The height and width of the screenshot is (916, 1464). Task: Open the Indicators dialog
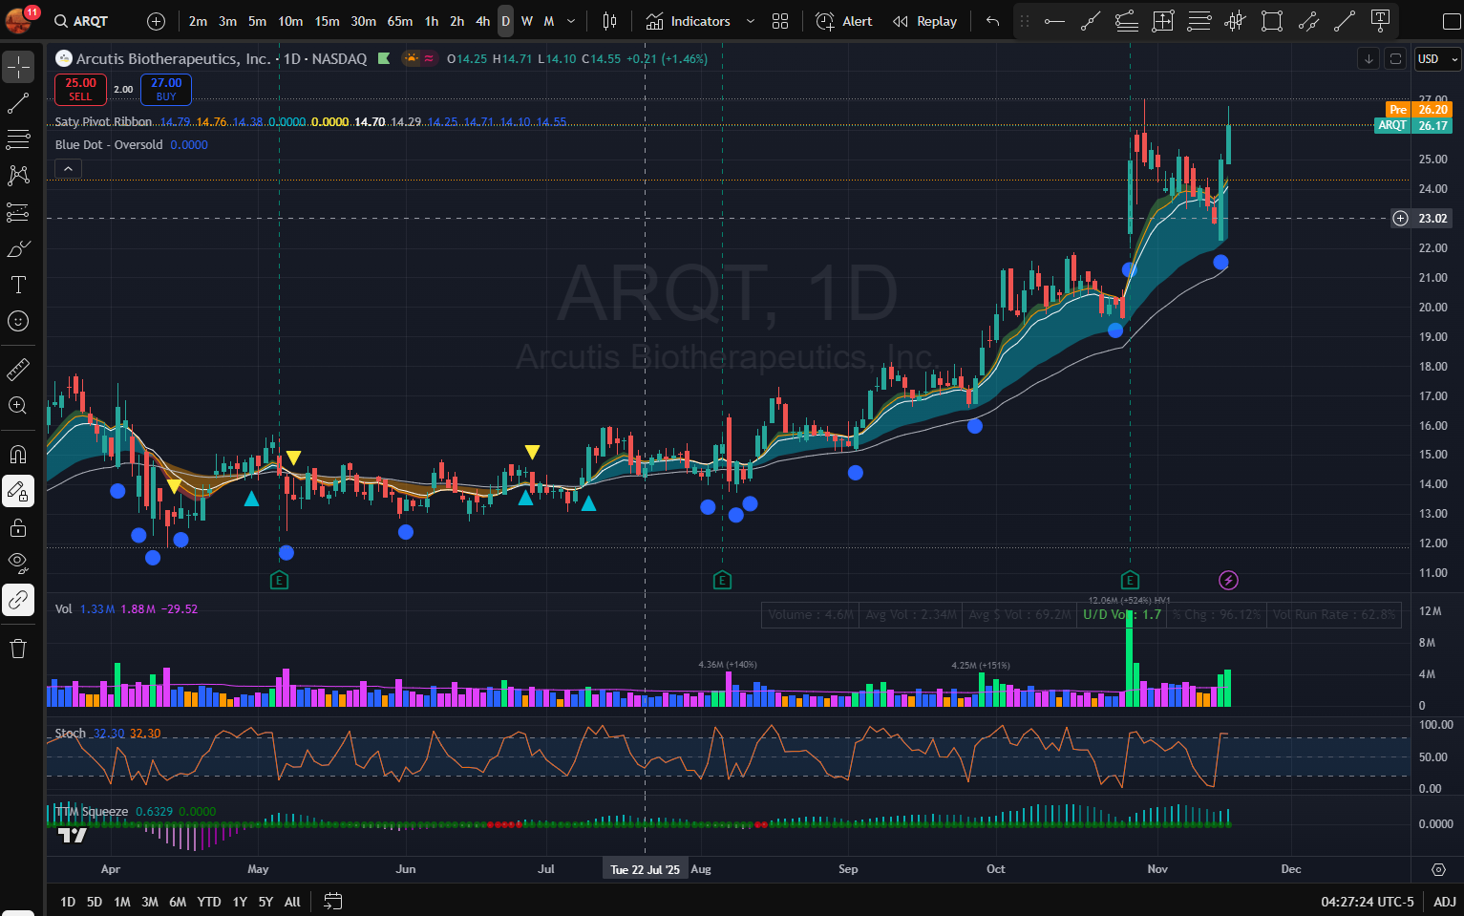pos(688,21)
